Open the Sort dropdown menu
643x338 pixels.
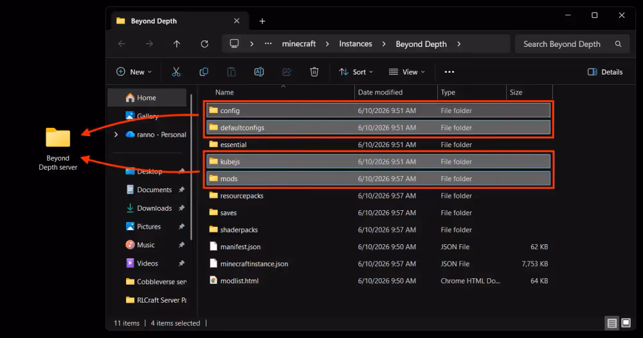tap(356, 72)
